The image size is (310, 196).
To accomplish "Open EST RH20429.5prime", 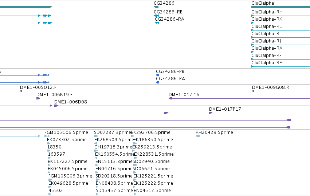I will click(x=214, y=132).
